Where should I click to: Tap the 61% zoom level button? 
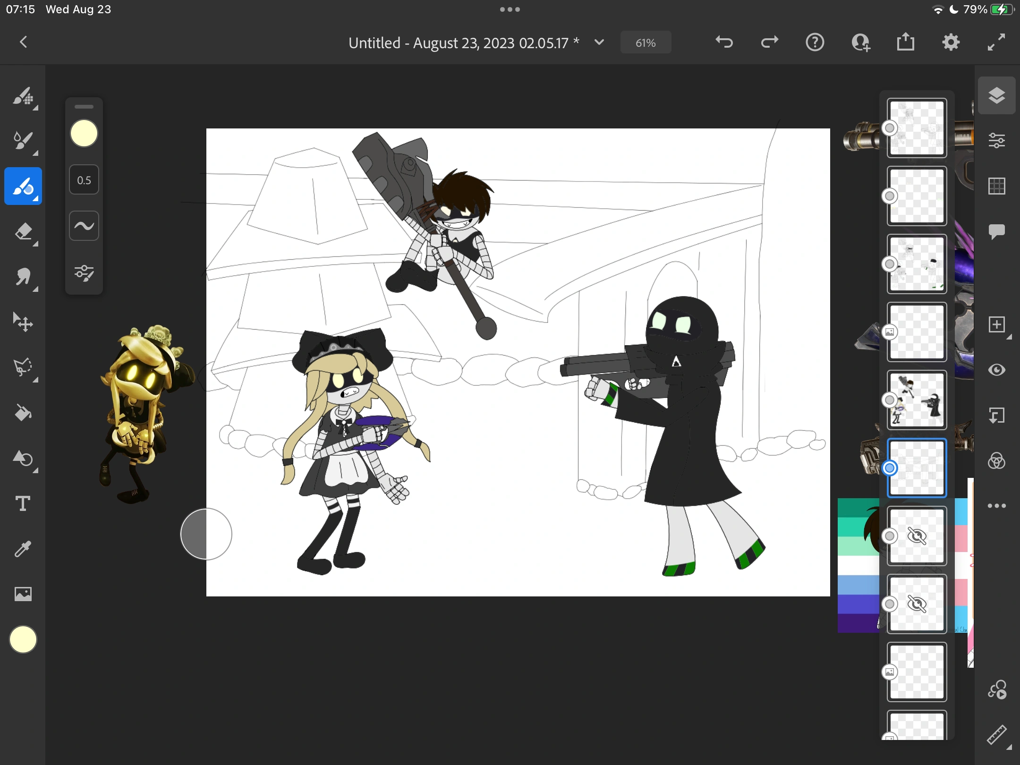[645, 42]
